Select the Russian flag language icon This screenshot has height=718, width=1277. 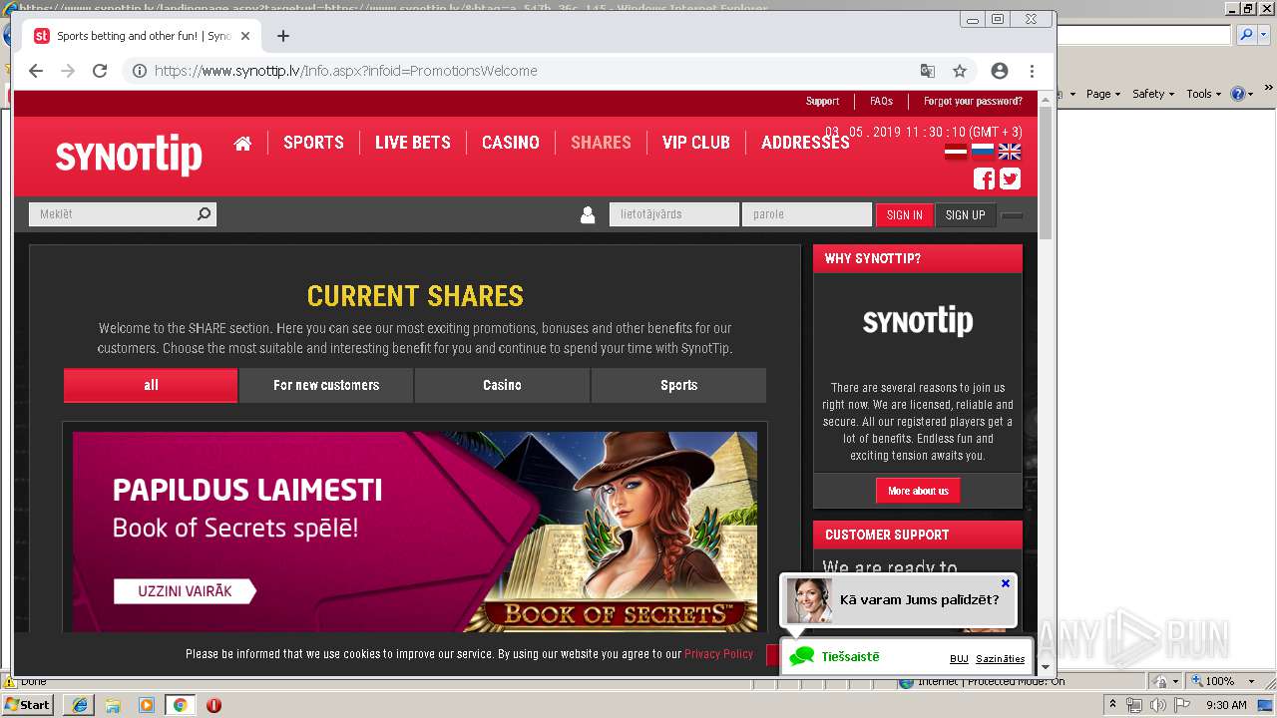(x=983, y=152)
